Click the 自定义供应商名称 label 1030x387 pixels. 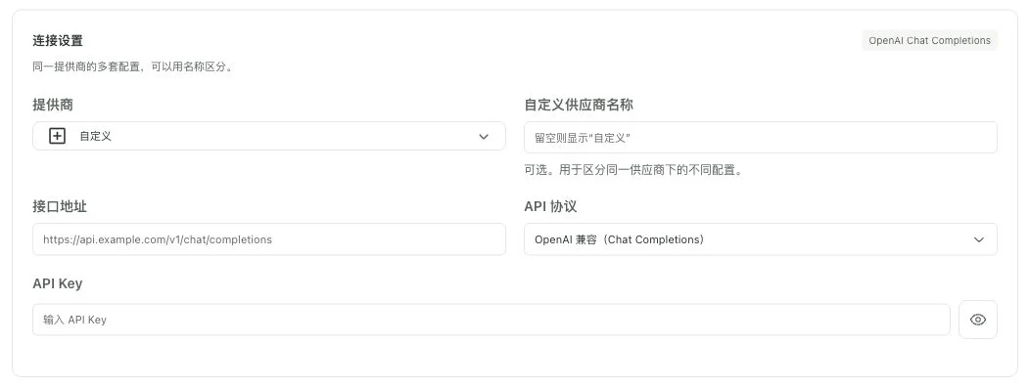579,105
